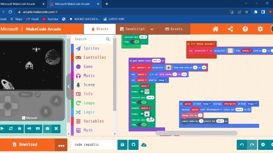Screen dimensions: 273x153
Task: Switch to the Blocks editor tab
Action: [x=100, y=29]
